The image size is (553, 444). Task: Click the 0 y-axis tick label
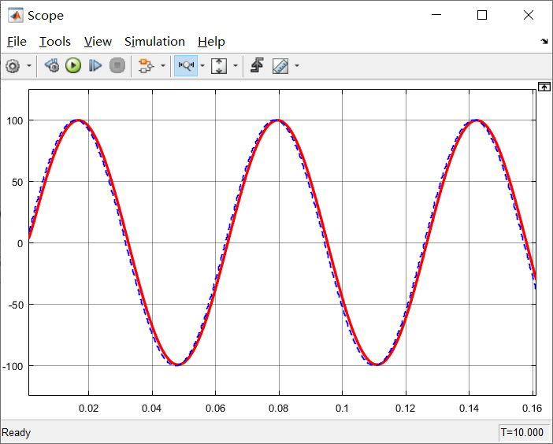click(20, 244)
